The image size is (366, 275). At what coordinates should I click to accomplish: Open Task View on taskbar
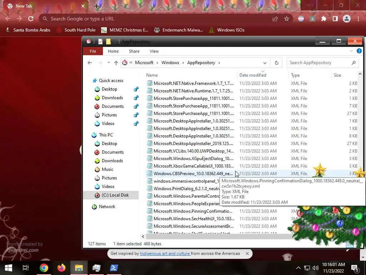pyautogui.click(x=26, y=268)
